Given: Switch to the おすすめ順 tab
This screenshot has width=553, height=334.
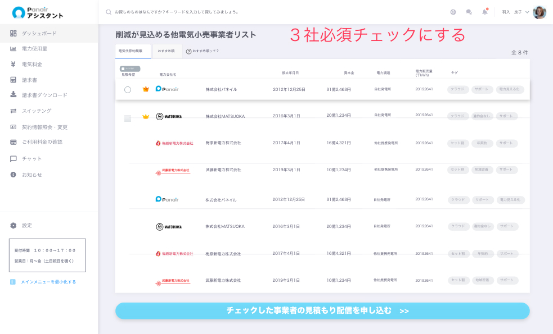Looking at the screenshot, I should coord(167,51).
